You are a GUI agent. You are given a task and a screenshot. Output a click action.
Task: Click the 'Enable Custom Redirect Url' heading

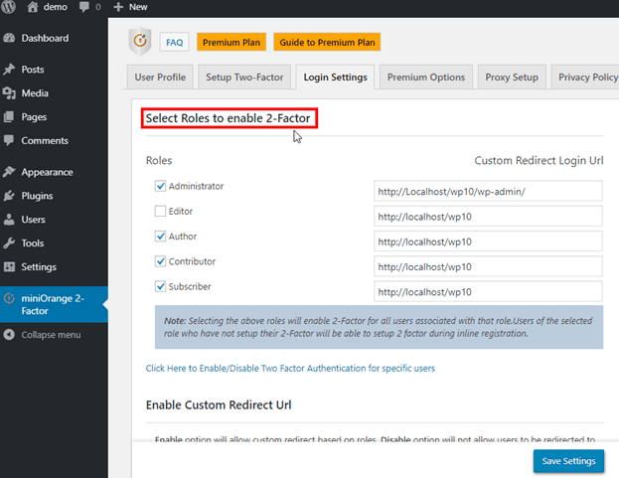[x=219, y=405]
